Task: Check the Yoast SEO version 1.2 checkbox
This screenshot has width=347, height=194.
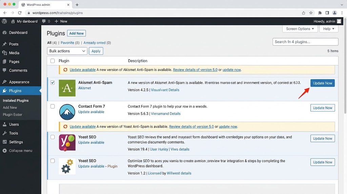Action: (53, 161)
